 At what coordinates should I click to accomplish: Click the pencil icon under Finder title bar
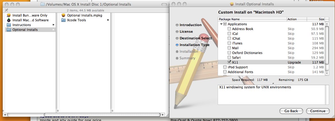tap(6, 10)
